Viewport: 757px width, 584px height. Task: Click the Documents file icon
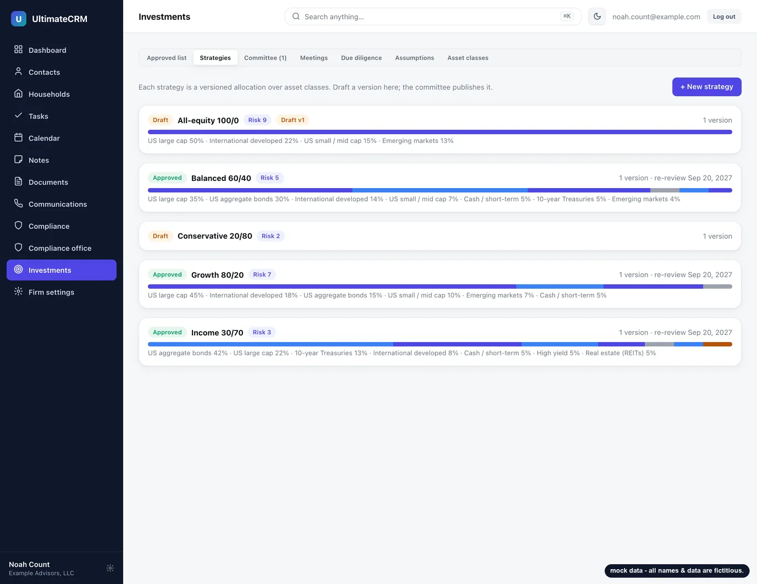[x=18, y=181]
